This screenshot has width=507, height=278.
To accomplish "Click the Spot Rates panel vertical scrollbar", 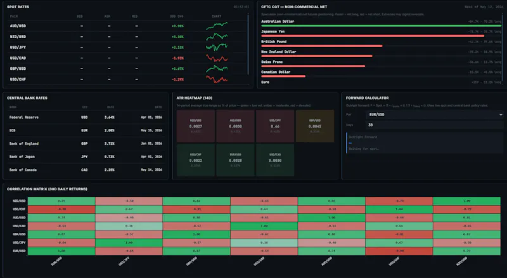I will 248,44.
